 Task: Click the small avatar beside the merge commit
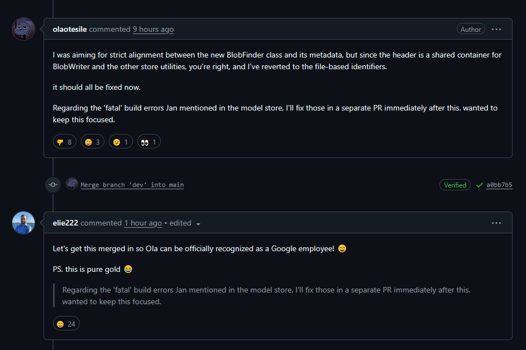72,184
